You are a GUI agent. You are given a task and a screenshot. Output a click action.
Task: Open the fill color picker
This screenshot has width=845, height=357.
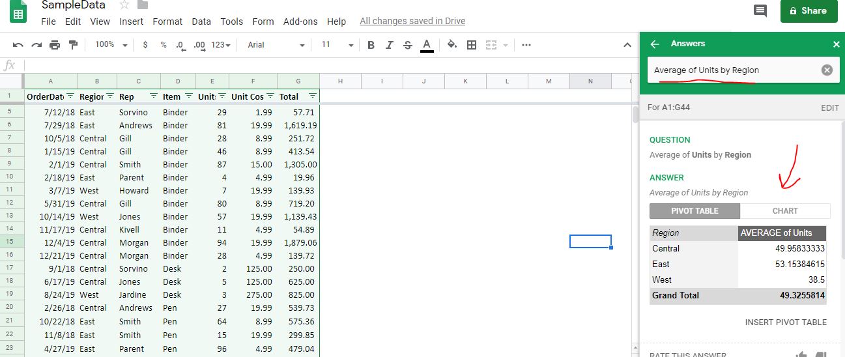coord(452,45)
